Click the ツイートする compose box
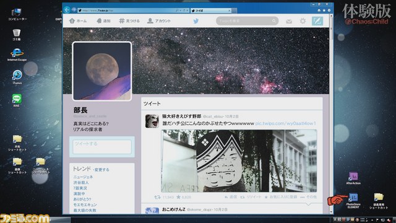 (102, 147)
